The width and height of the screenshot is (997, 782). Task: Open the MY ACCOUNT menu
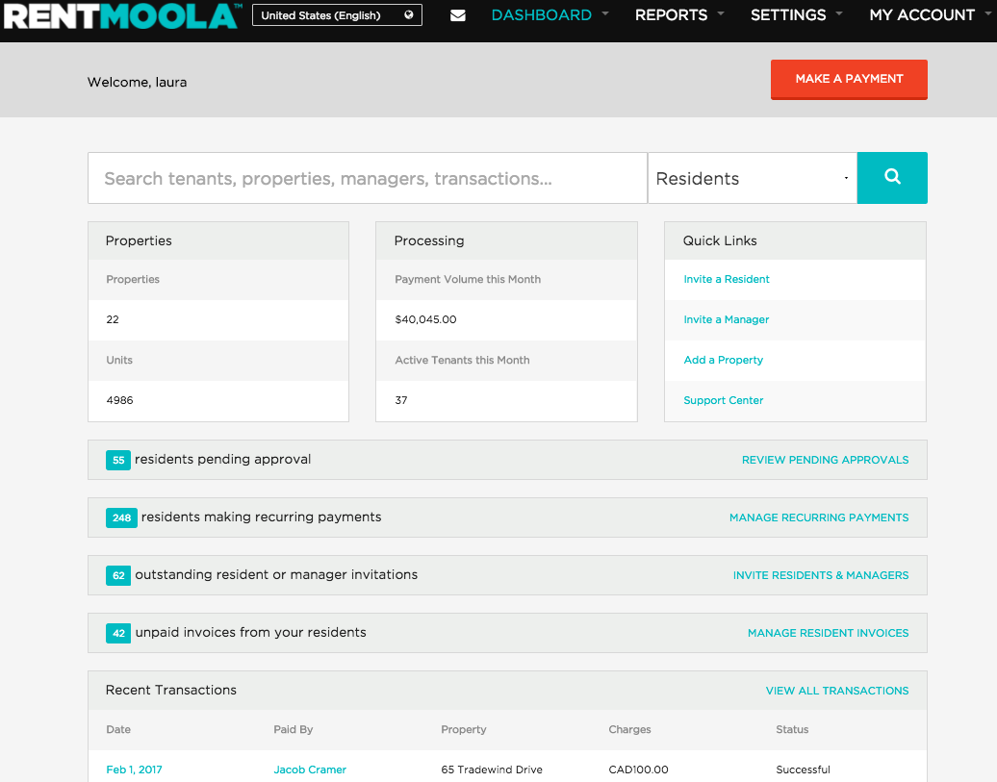click(922, 15)
